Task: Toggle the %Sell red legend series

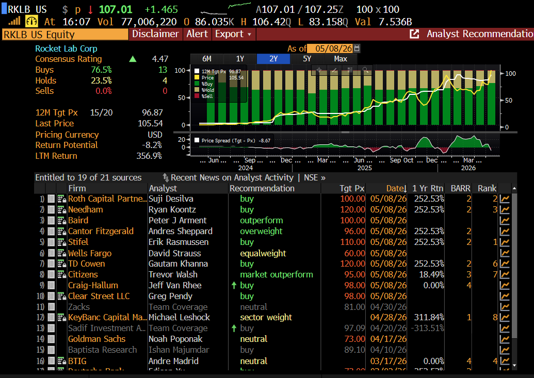Action: pos(197,96)
